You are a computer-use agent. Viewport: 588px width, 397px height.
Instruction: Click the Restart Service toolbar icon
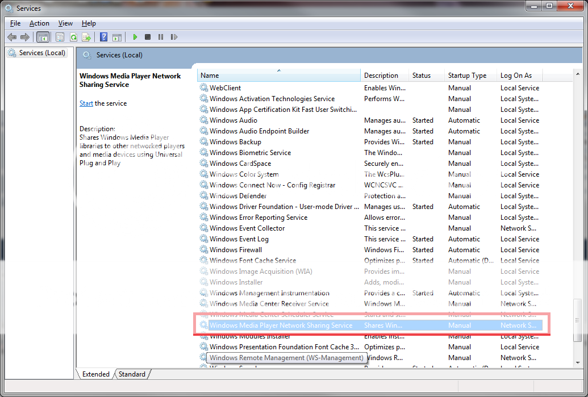click(174, 37)
